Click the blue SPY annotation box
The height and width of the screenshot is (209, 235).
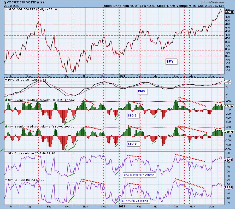(172, 61)
